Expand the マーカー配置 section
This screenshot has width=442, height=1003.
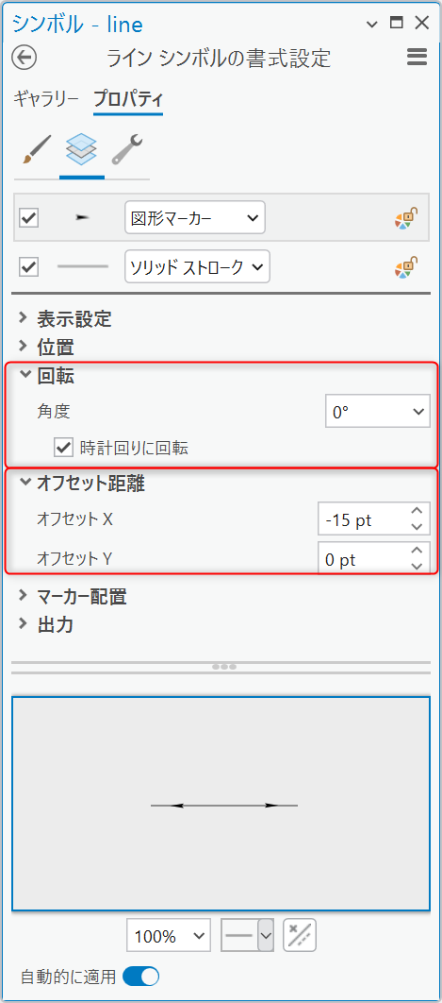point(82,597)
